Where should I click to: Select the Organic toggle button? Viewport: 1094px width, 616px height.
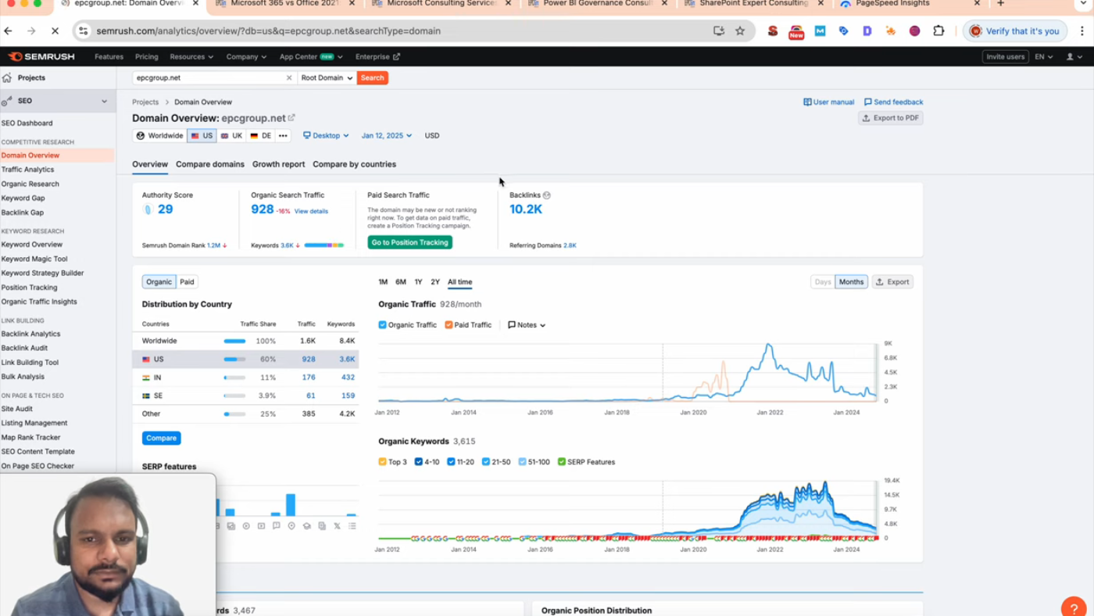[x=159, y=282]
